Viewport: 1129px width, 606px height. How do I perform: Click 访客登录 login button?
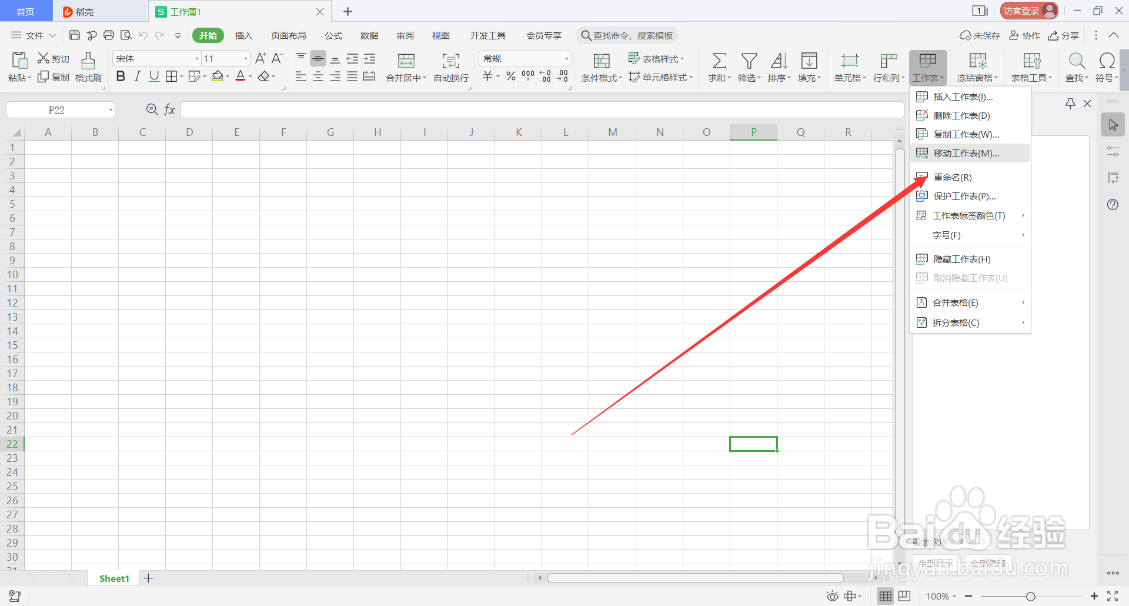1028,11
